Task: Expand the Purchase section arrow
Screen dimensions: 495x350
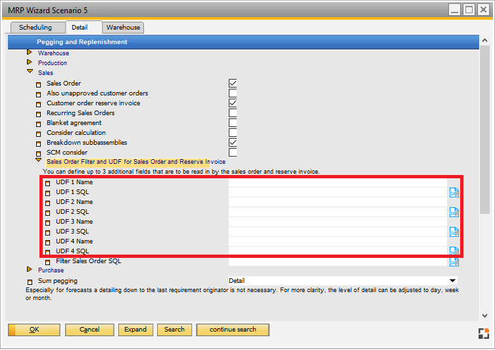Action: [30, 270]
